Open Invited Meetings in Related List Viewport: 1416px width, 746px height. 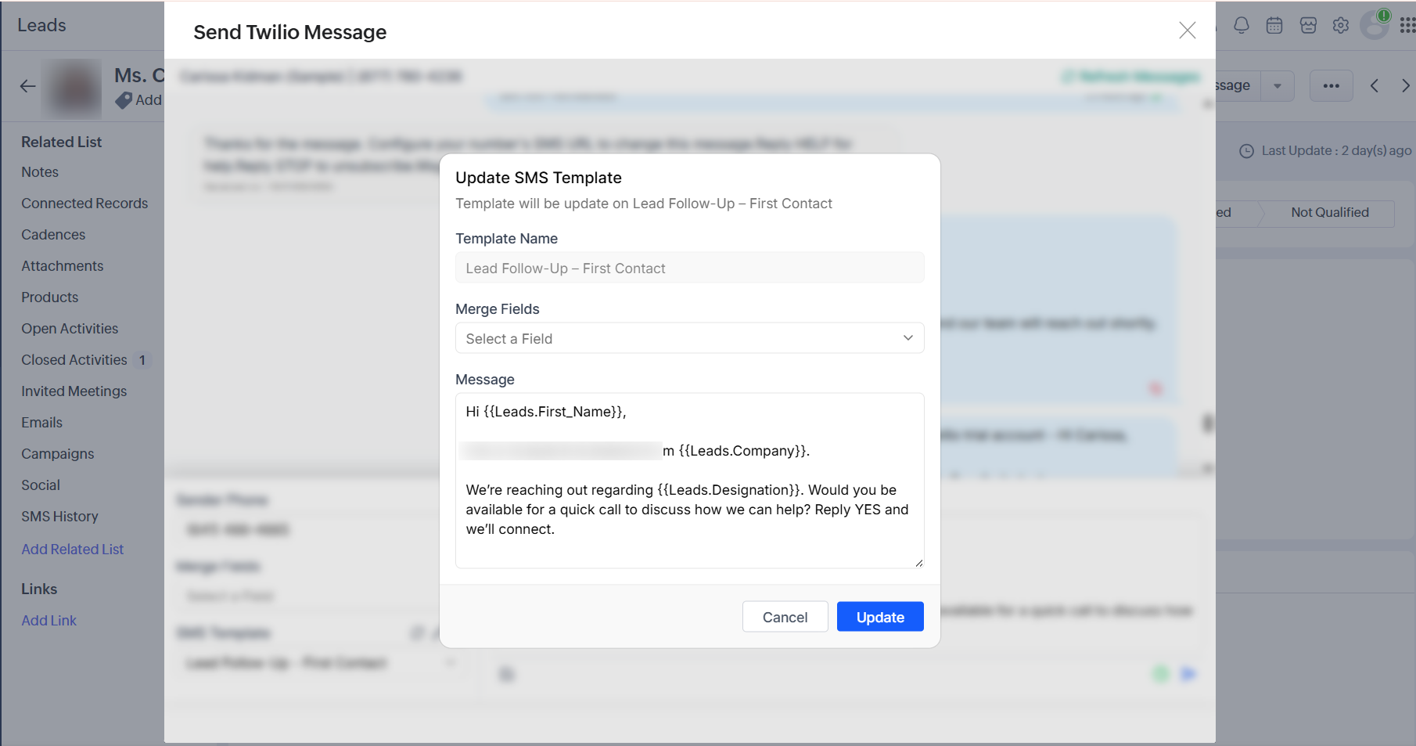(74, 391)
